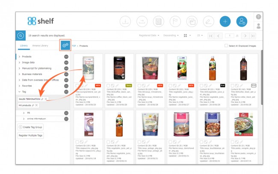The width and height of the screenshot is (278, 174).
Task: Click the pencil edit icon in toolbar
Action: pos(208,21)
